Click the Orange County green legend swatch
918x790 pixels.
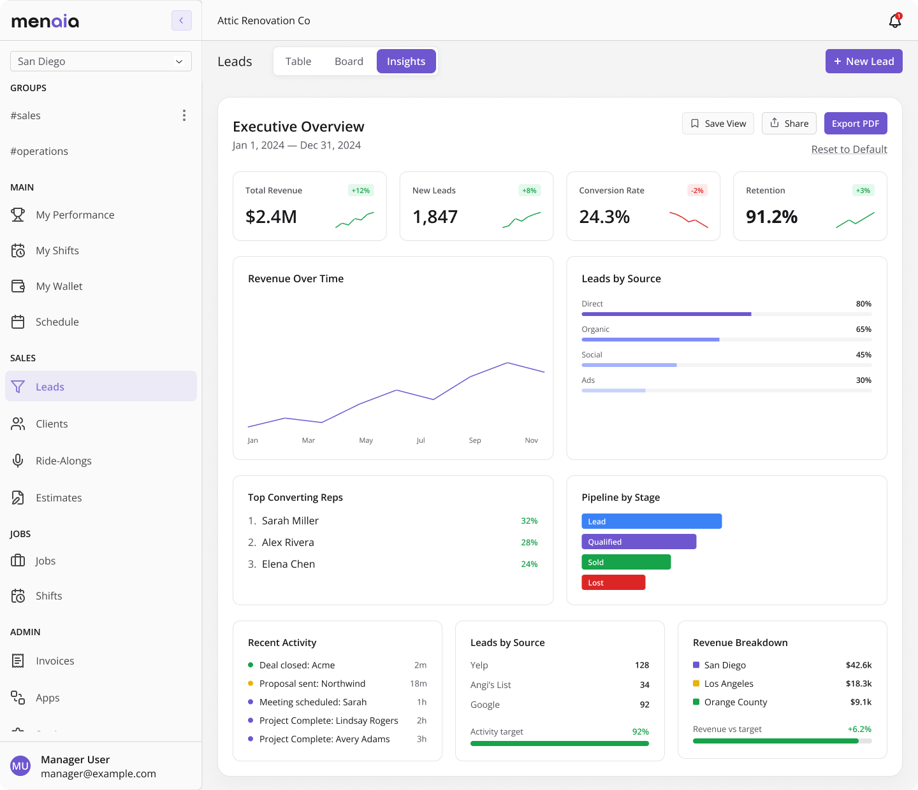pyautogui.click(x=696, y=701)
